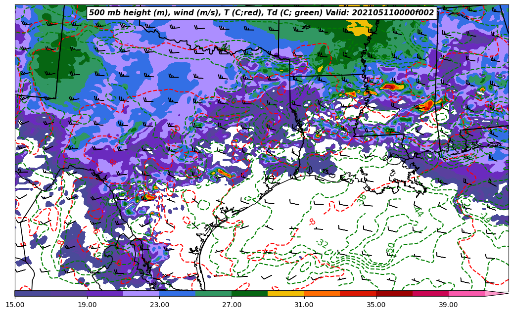Screen dimensions: 513x313
Task: Click the 35.00 colorbar tick label
Action: tap(376, 305)
